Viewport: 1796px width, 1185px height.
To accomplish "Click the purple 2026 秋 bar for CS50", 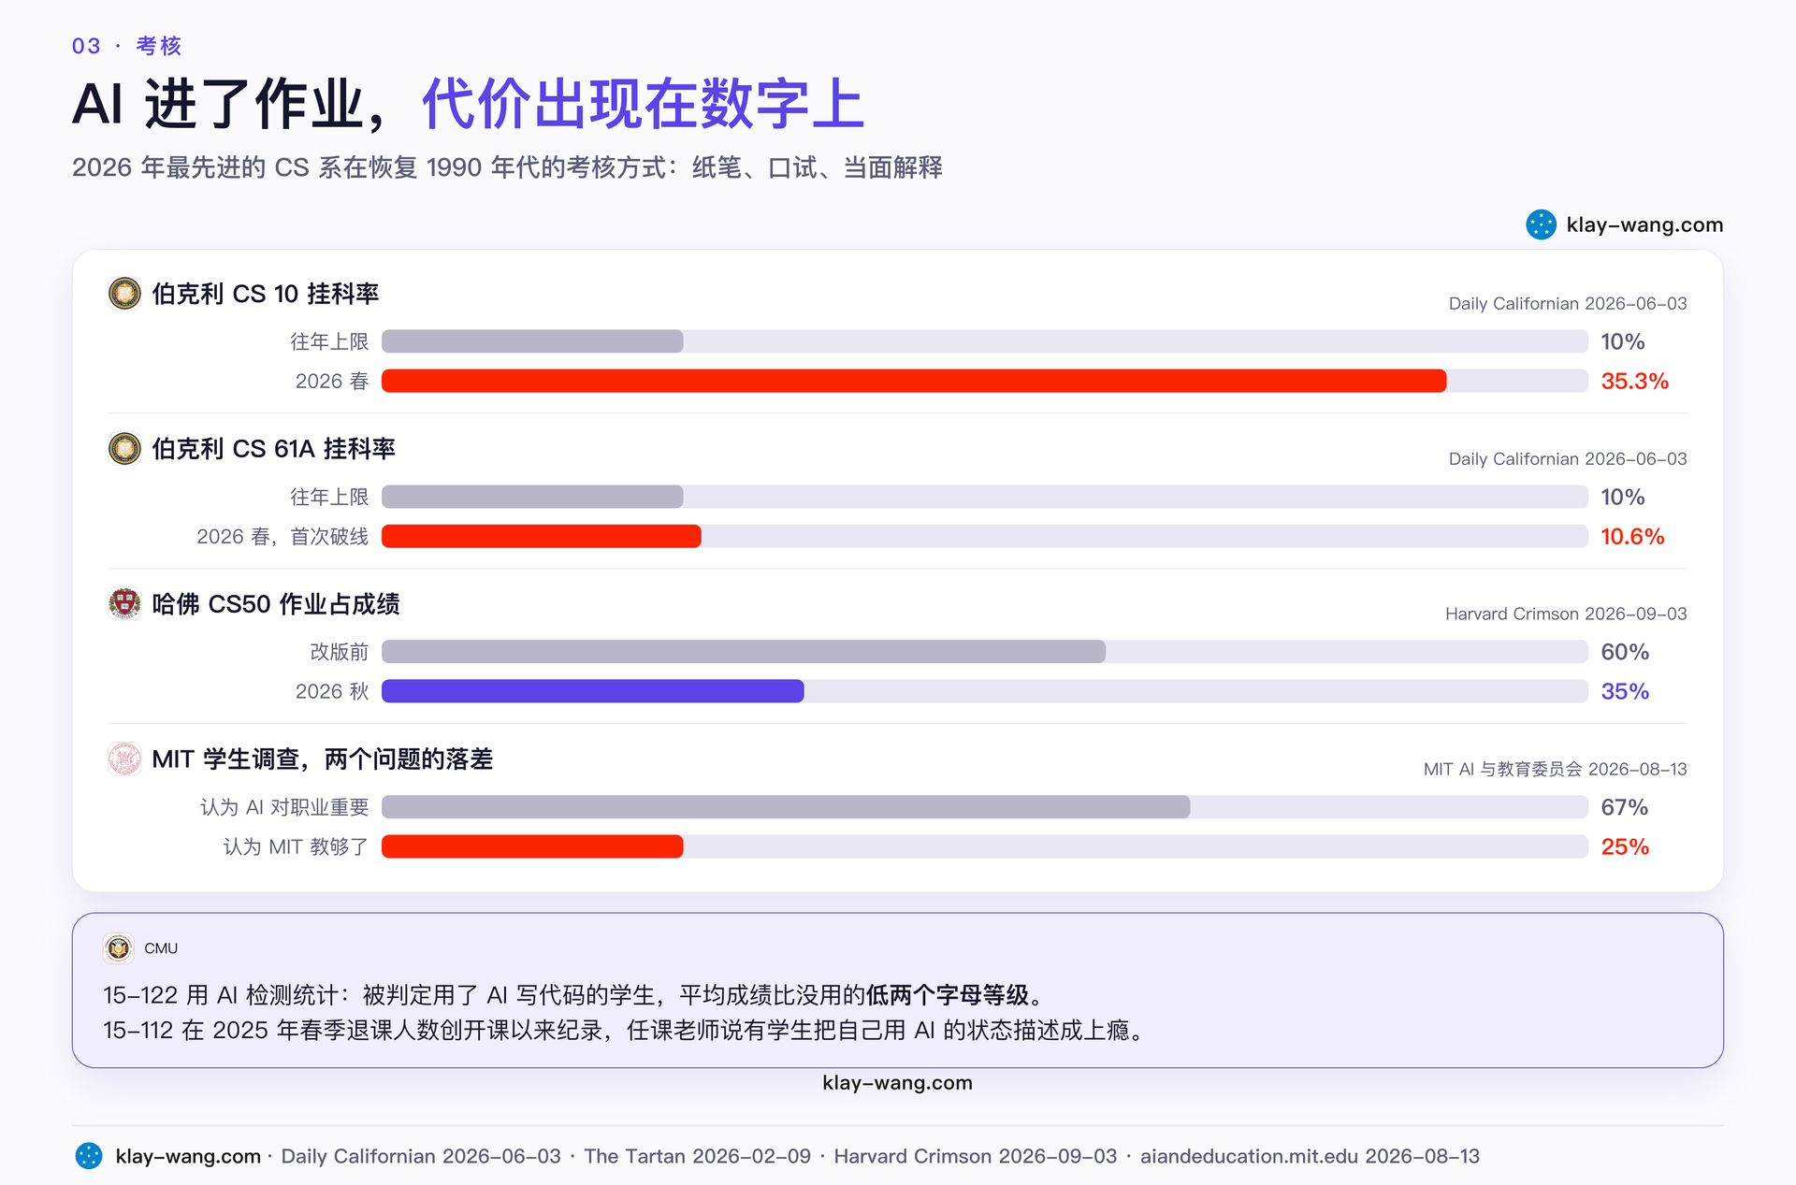I will 593,691.
